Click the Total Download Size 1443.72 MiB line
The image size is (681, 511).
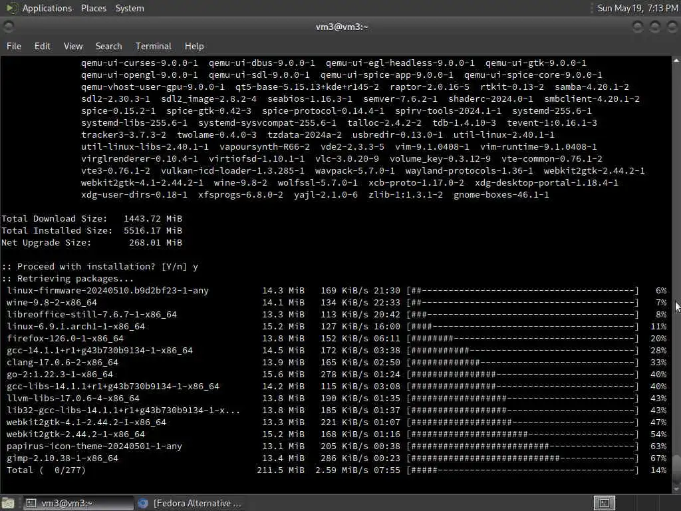92,218
